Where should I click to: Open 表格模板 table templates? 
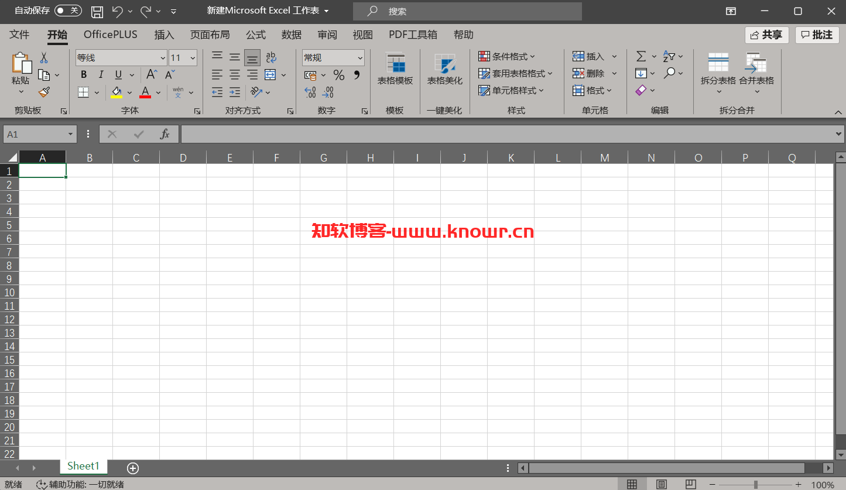(395, 70)
